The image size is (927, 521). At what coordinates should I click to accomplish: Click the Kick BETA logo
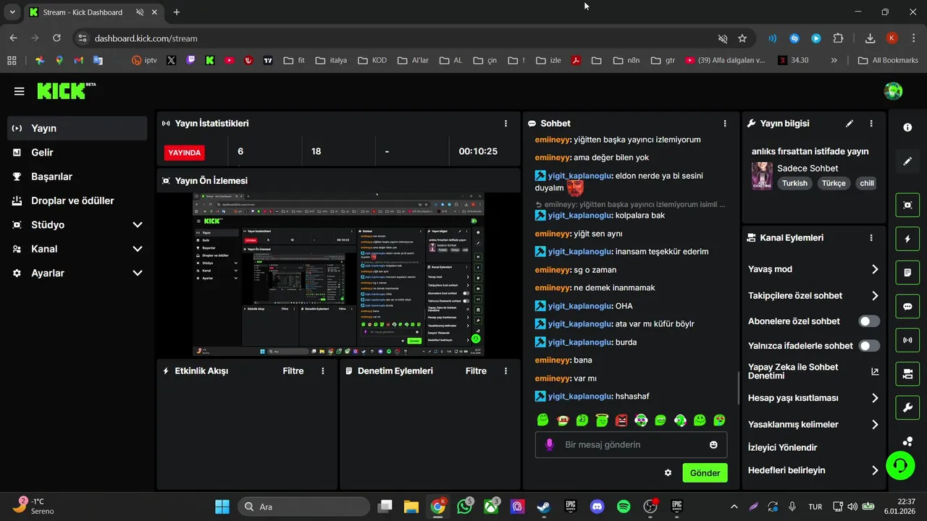pyautogui.click(x=66, y=90)
